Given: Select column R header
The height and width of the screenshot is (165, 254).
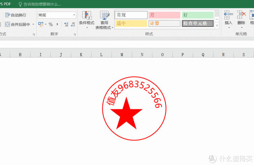Looking at the screenshot, I should (x=223, y=55).
